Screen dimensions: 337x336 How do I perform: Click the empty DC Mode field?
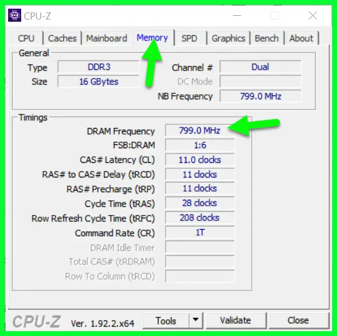click(x=260, y=81)
